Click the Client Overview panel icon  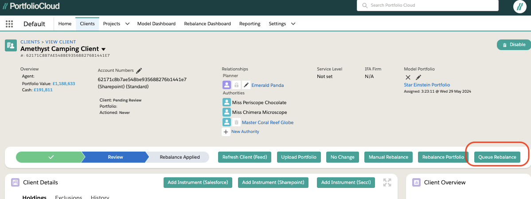tap(416, 183)
